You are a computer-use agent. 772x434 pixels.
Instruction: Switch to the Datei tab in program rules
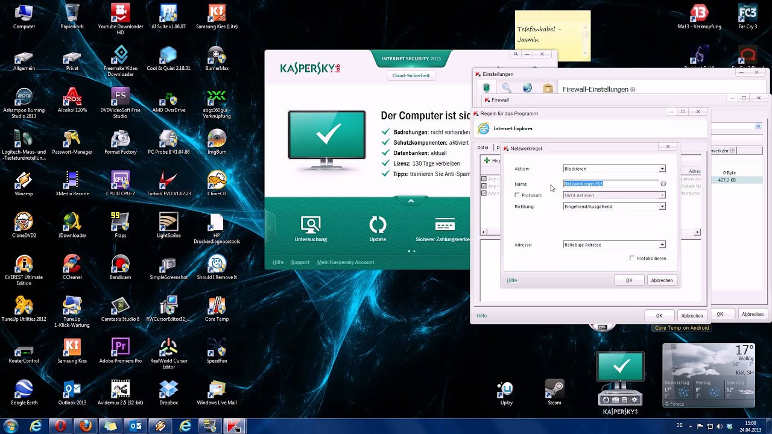click(x=482, y=148)
